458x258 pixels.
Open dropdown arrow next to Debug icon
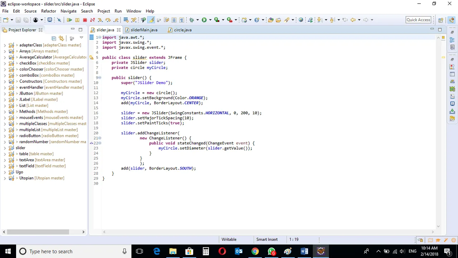coord(198,20)
